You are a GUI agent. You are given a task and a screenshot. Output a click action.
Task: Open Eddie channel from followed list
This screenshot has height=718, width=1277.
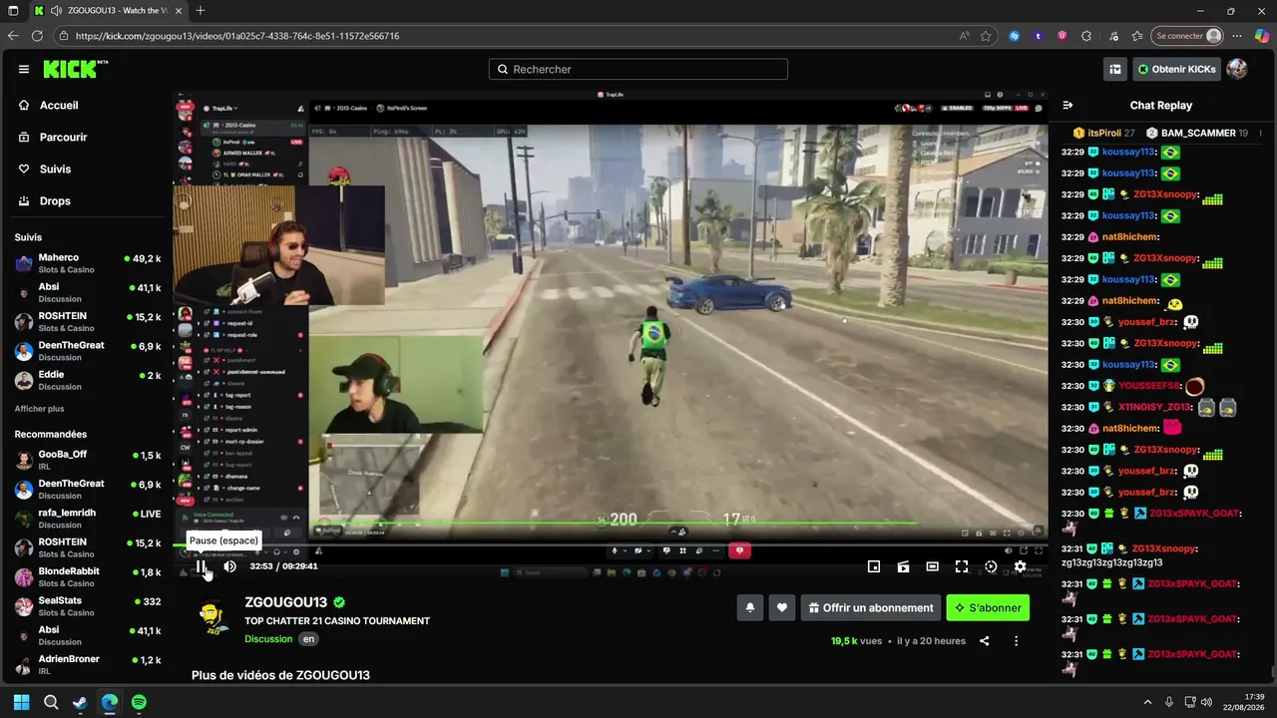[88, 380]
